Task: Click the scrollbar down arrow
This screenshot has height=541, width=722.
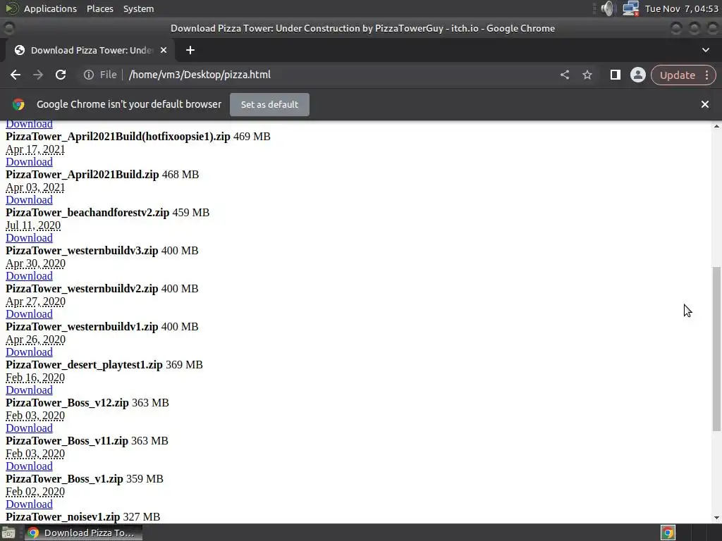Action: point(716,518)
